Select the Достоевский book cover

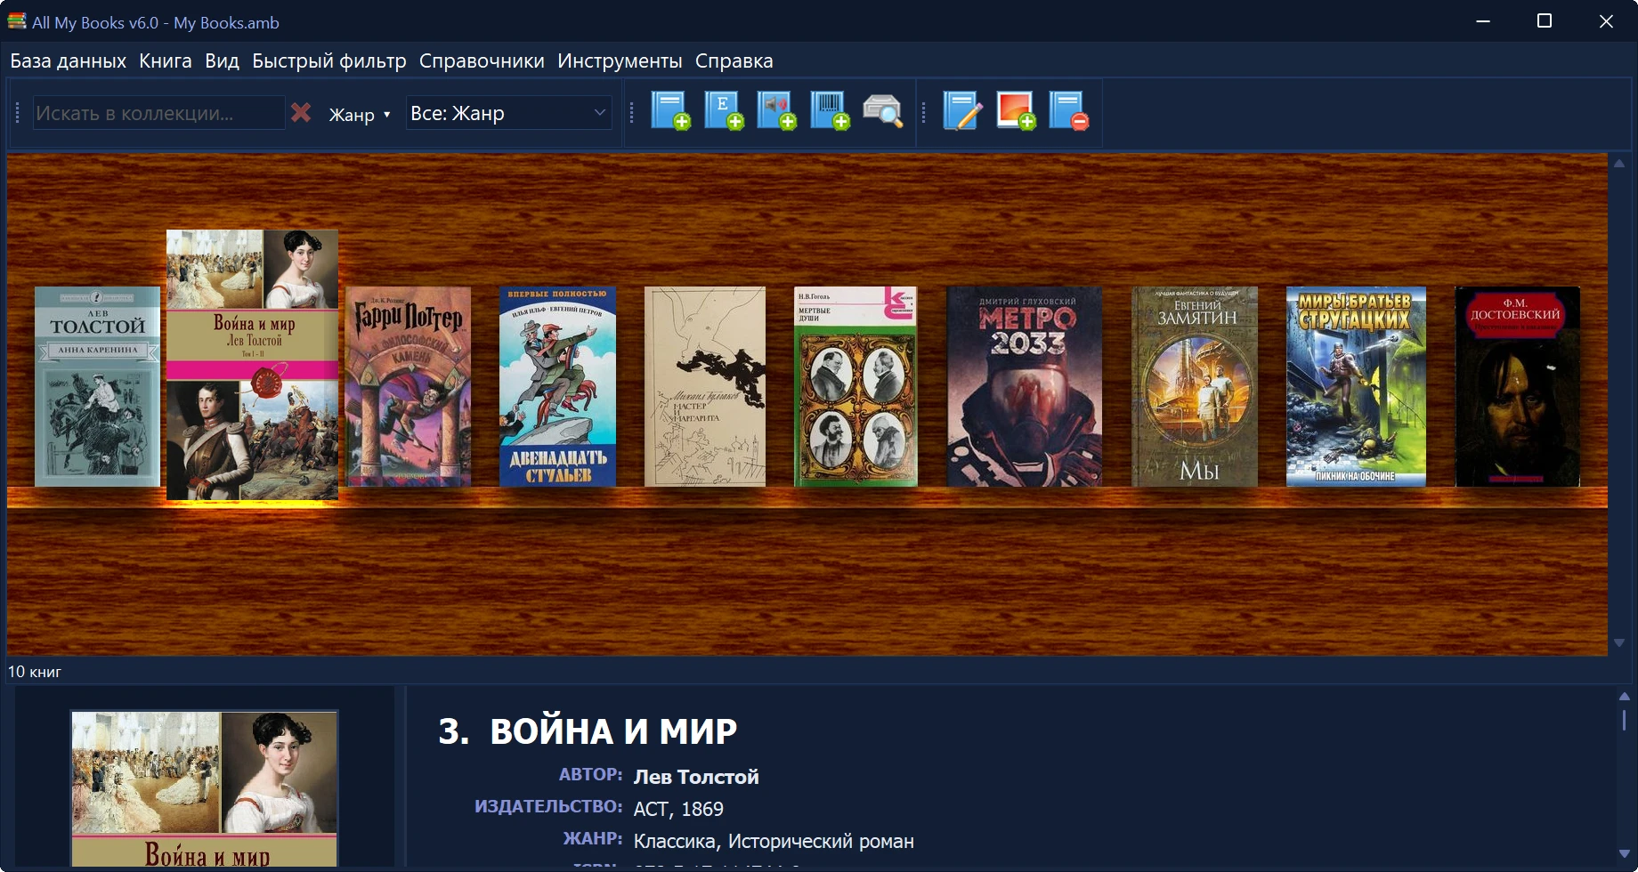tap(1518, 386)
